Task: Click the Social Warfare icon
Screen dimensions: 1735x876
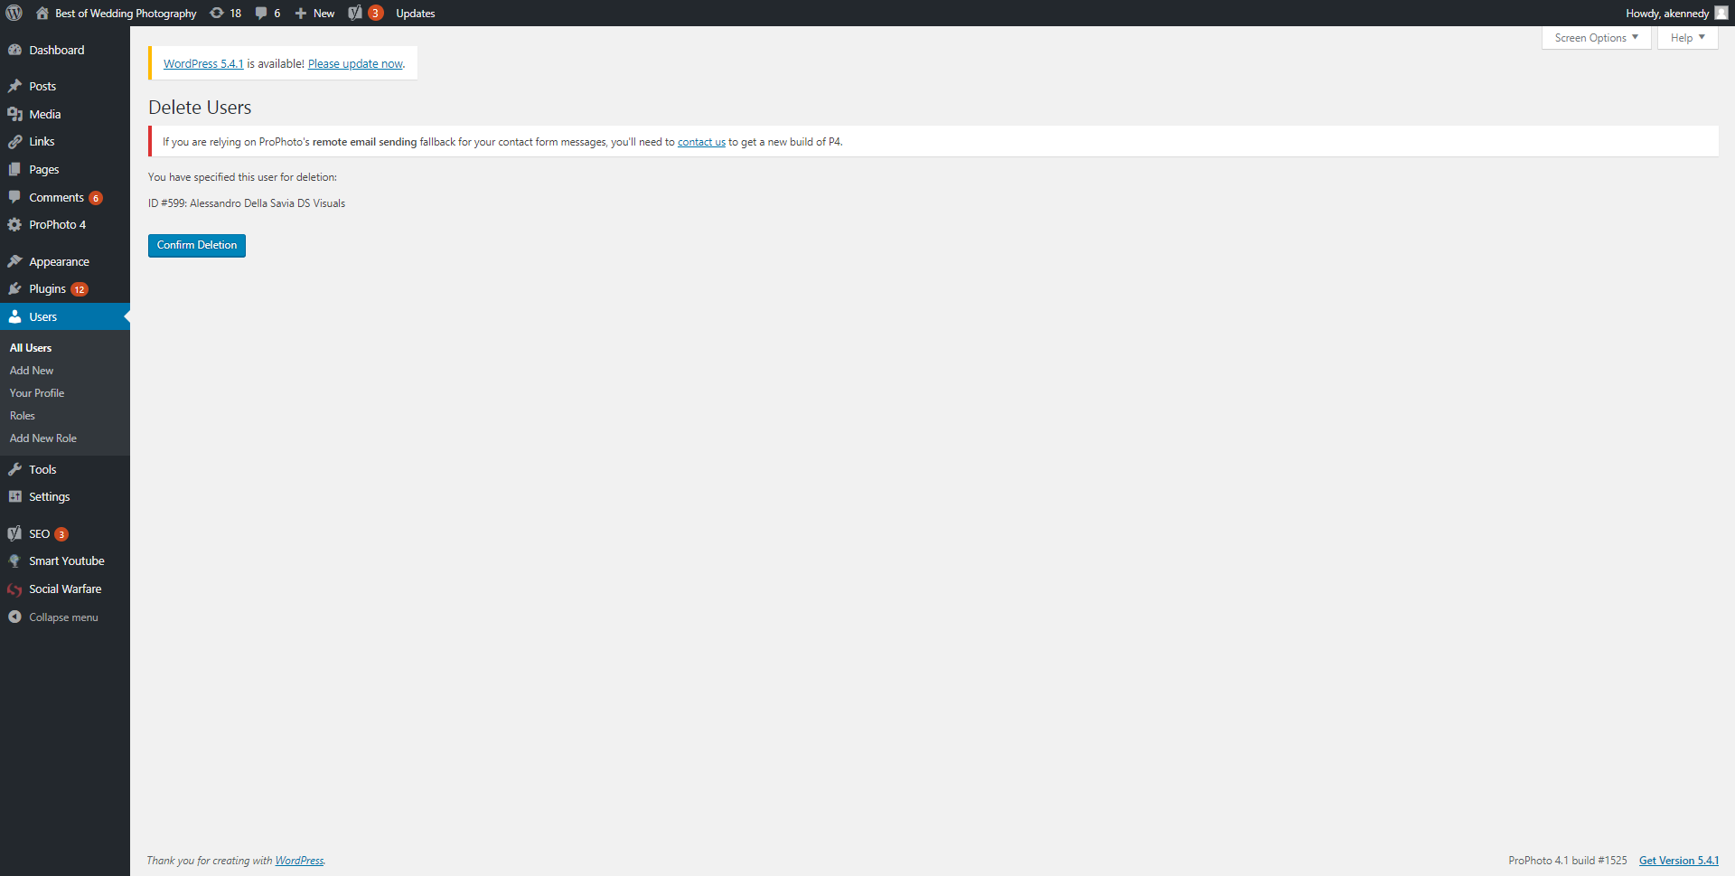Action: click(x=14, y=589)
